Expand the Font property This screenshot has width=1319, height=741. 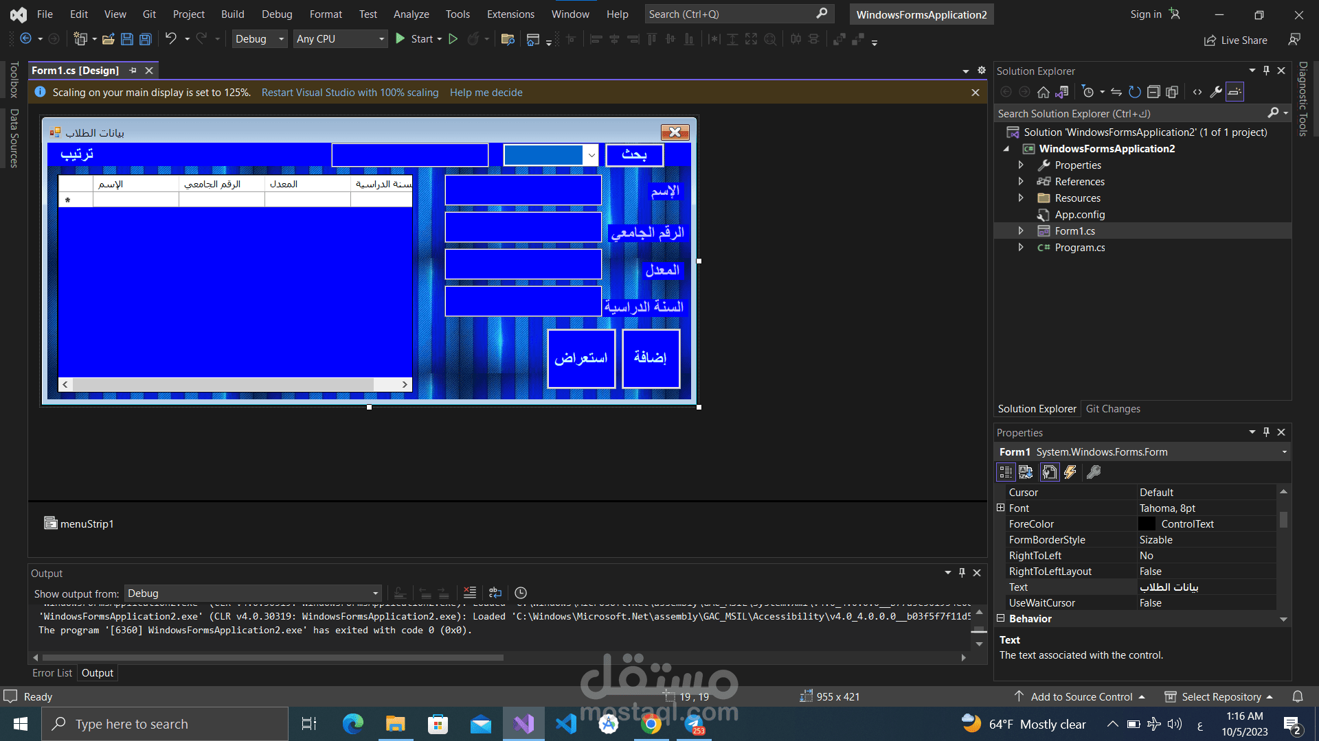1001,508
